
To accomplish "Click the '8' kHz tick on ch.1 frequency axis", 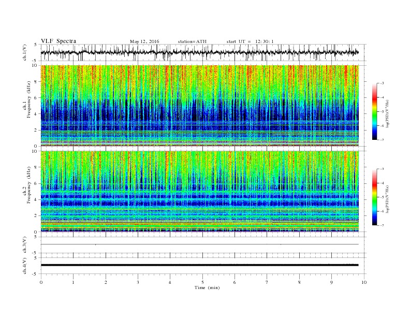I will tap(36, 82).
